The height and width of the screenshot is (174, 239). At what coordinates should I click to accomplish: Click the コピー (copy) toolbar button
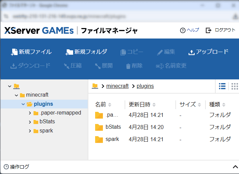pyautogui.click(x=132, y=52)
